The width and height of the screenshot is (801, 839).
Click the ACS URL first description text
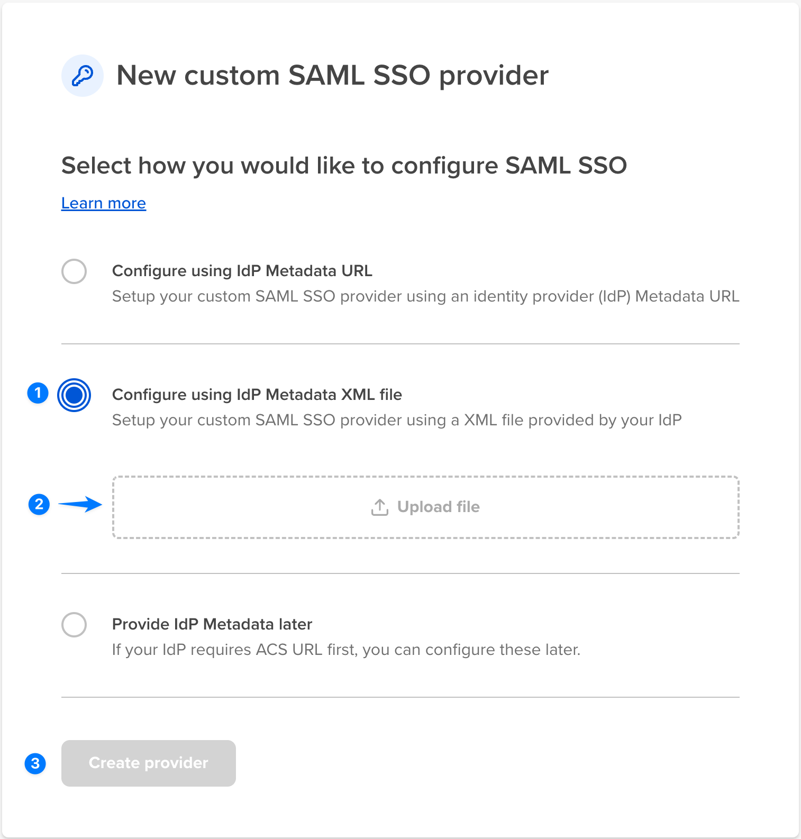346,650
